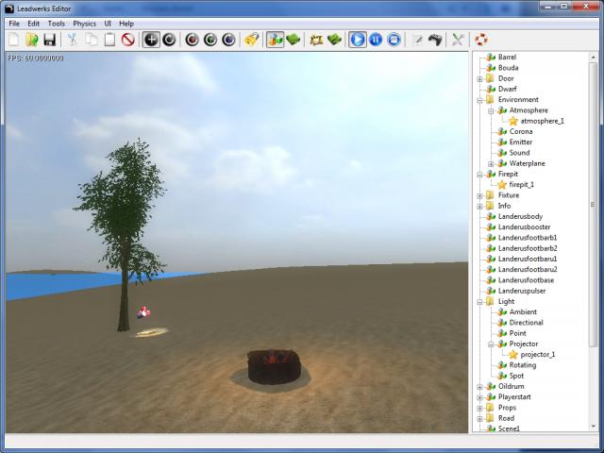Click the Open file folder icon
Image resolution: width=604 pixels, height=453 pixels.
click(x=32, y=40)
